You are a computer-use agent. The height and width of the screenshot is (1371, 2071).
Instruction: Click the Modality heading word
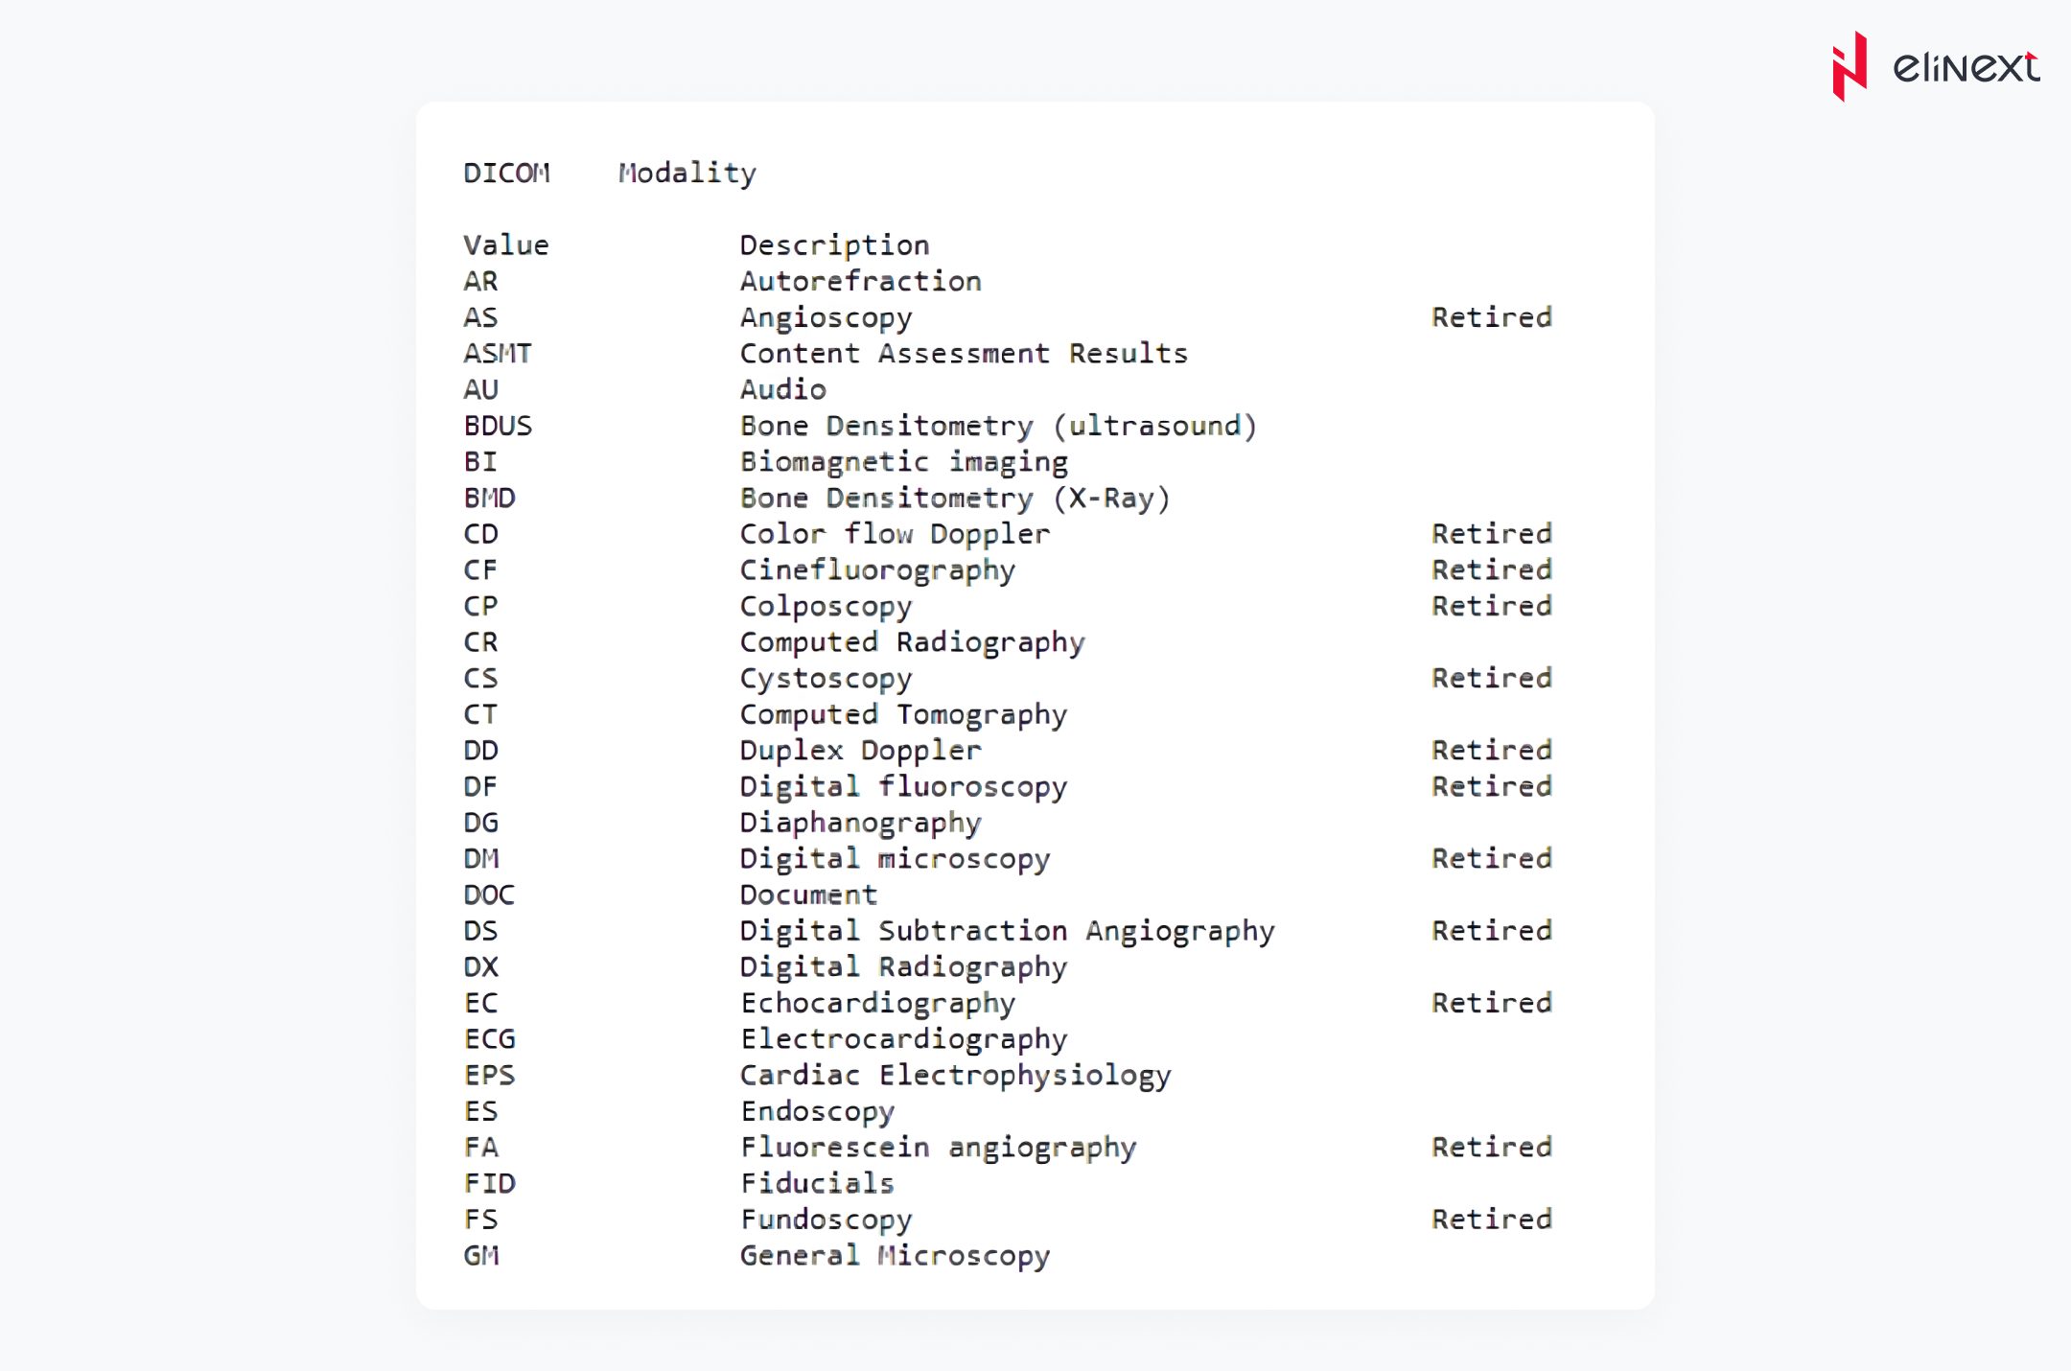point(686,174)
